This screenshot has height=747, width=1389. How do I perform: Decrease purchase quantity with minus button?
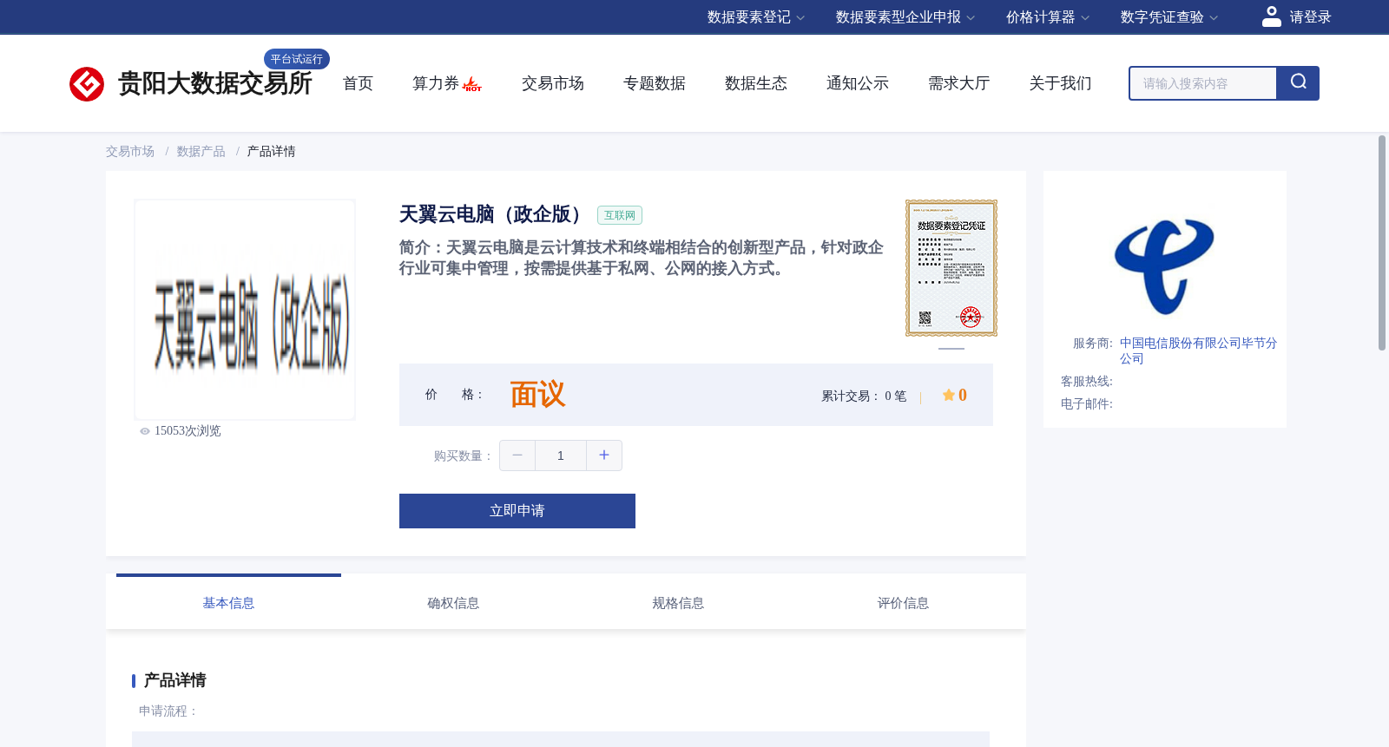tap(517, 455)
